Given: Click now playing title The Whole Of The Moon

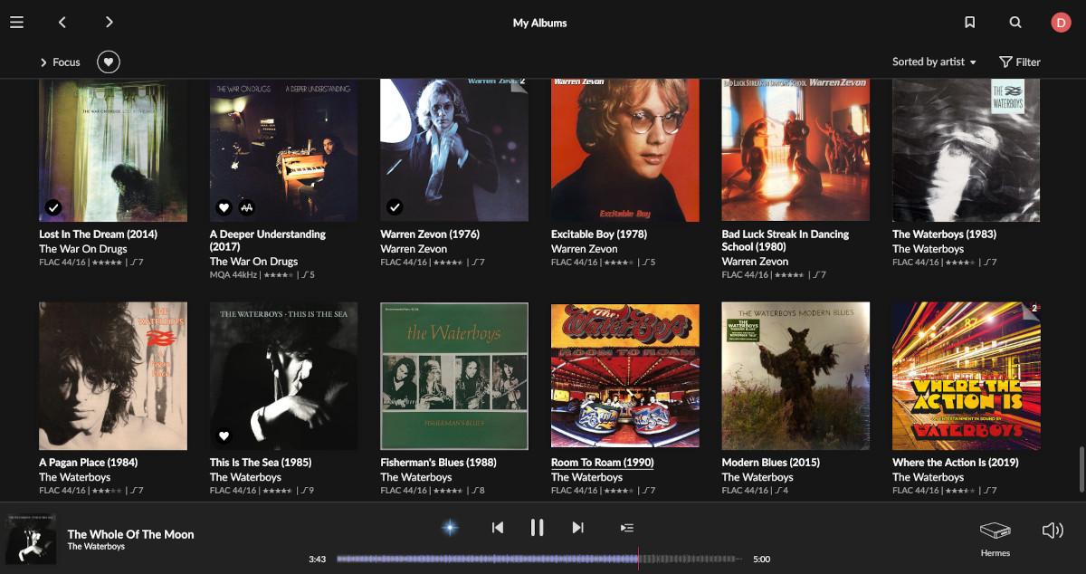Looking at the screenshot, I should tap(130, 534).
